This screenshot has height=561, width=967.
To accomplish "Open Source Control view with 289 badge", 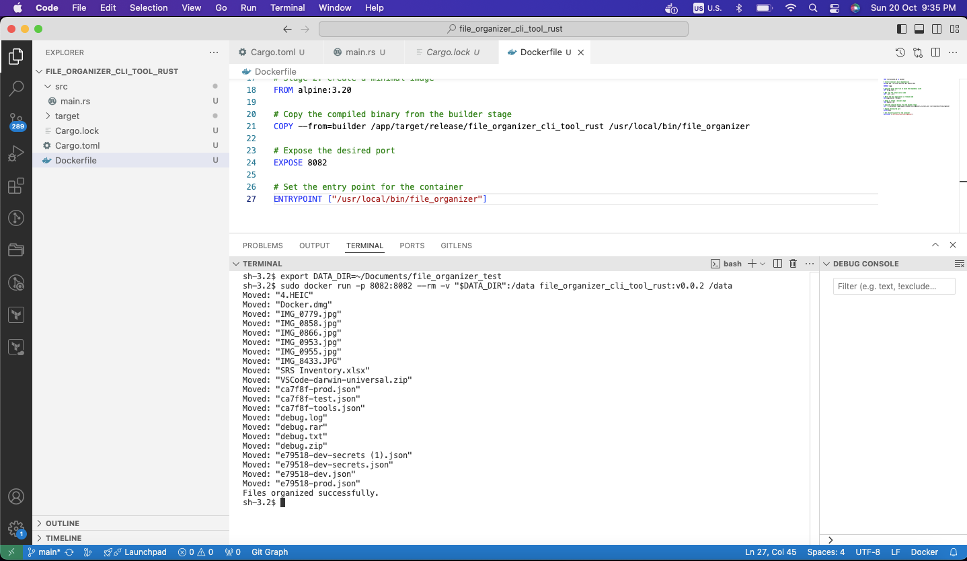I will 16,121.
